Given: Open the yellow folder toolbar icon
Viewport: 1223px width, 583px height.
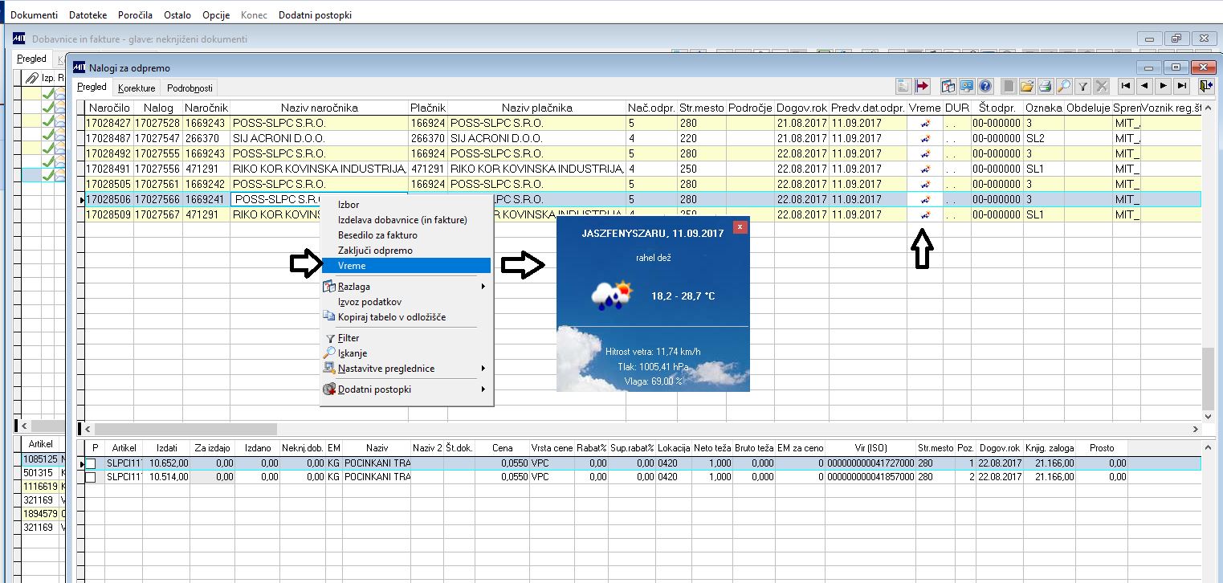Looking at the screenshot, I should 1027,87.
